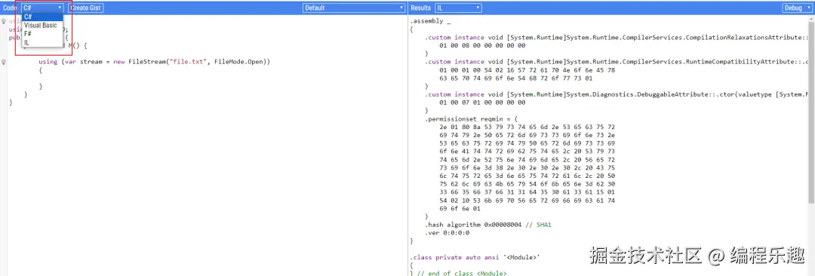Open the Default branch dropdown

click(x=354, y=8)
